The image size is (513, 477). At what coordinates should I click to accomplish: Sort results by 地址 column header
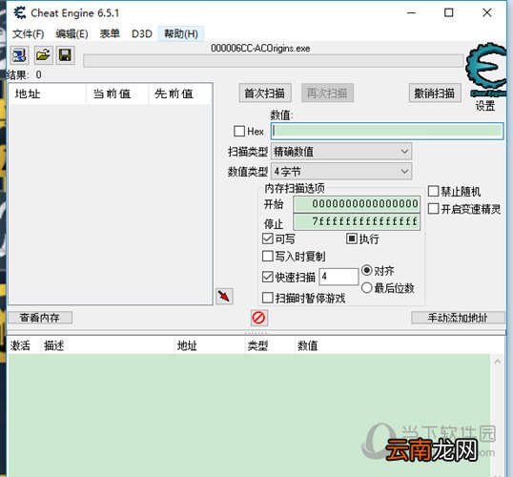[48, 93]
